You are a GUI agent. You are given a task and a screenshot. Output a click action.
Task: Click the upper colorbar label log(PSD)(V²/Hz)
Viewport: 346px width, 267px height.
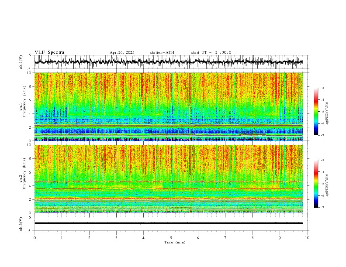[x=327, y=114]
